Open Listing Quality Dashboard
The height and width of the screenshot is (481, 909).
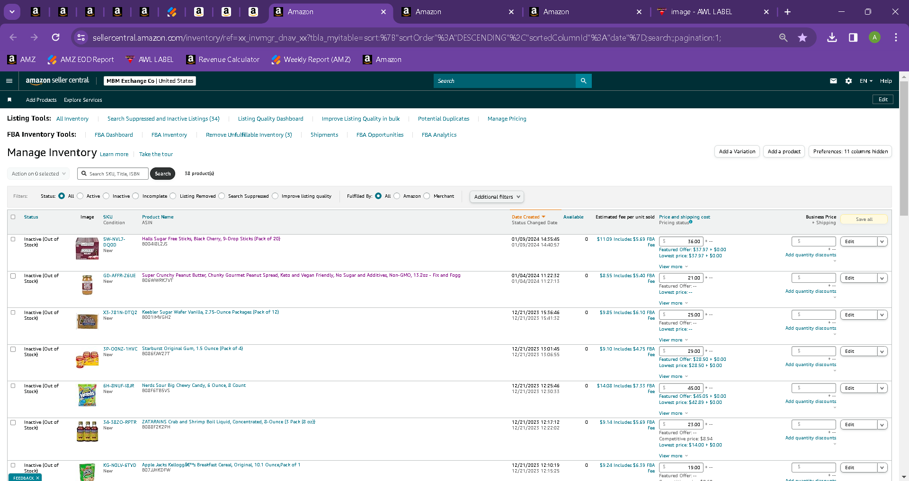[270, 119]
